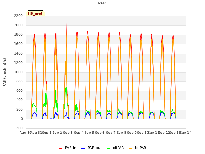Toggle the difPAR legend entry
This screenshot has height=154, width=205.
[115, 148]
